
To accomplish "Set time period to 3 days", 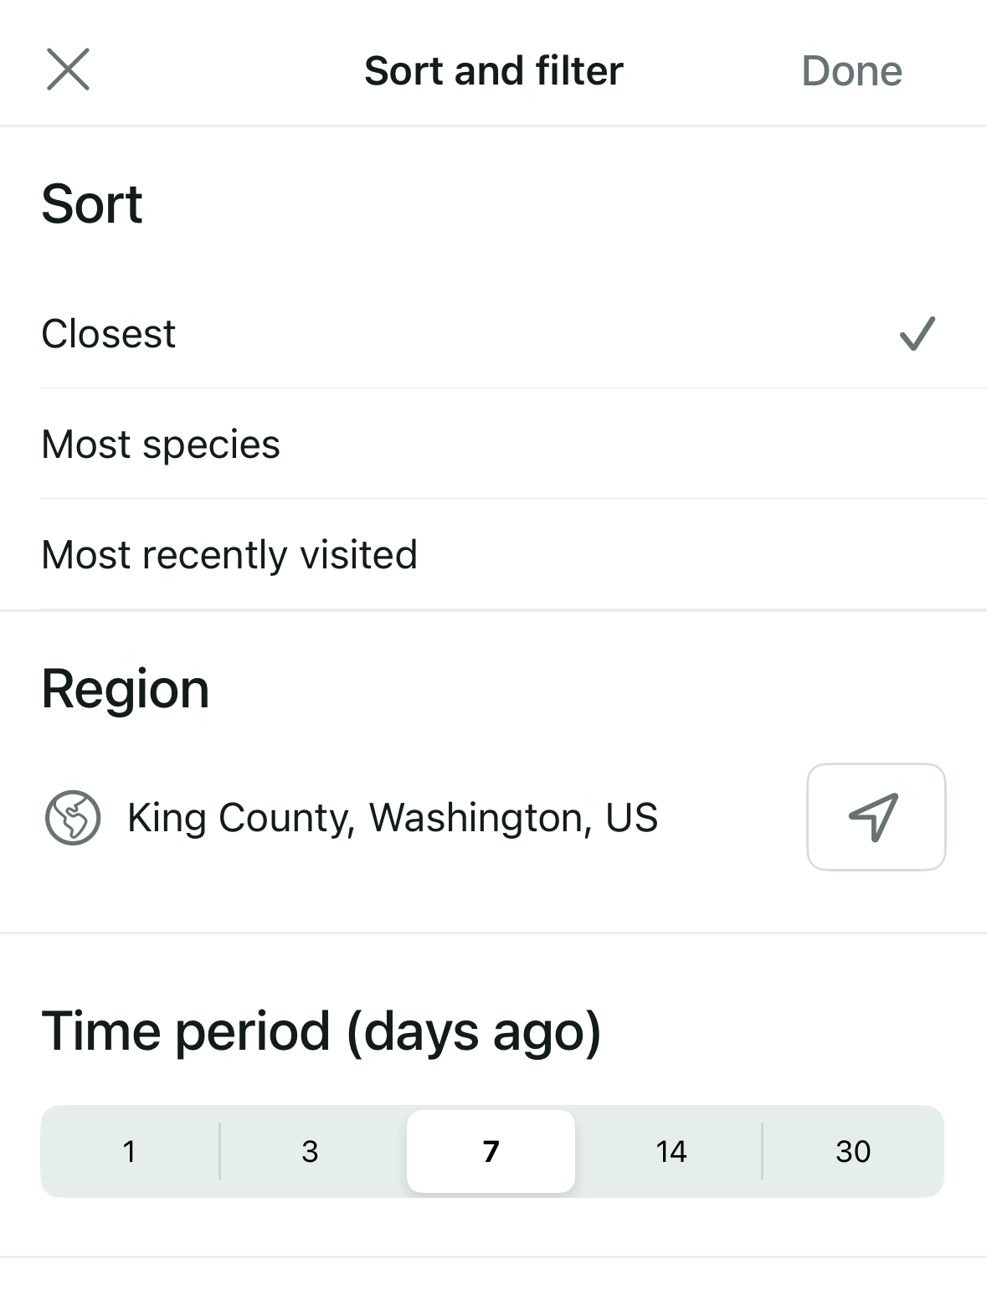I will pos(310,1152).
